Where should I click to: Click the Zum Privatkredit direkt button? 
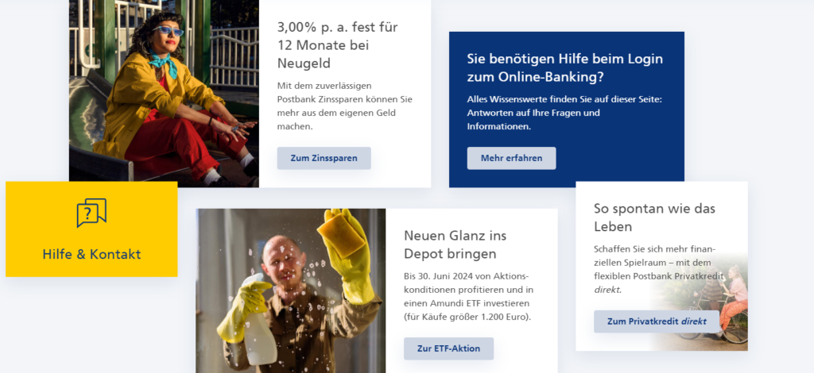(x=657, y=321)
